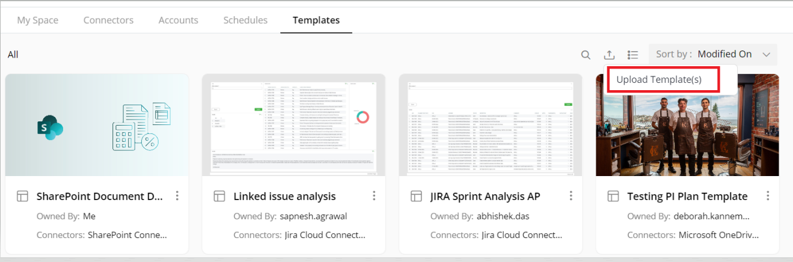Open the Schedules tab

[x=245, y=20]
